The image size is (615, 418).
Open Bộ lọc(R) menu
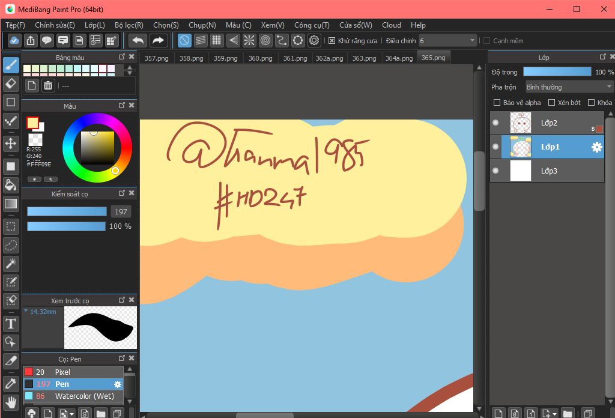tap(129, 25)
